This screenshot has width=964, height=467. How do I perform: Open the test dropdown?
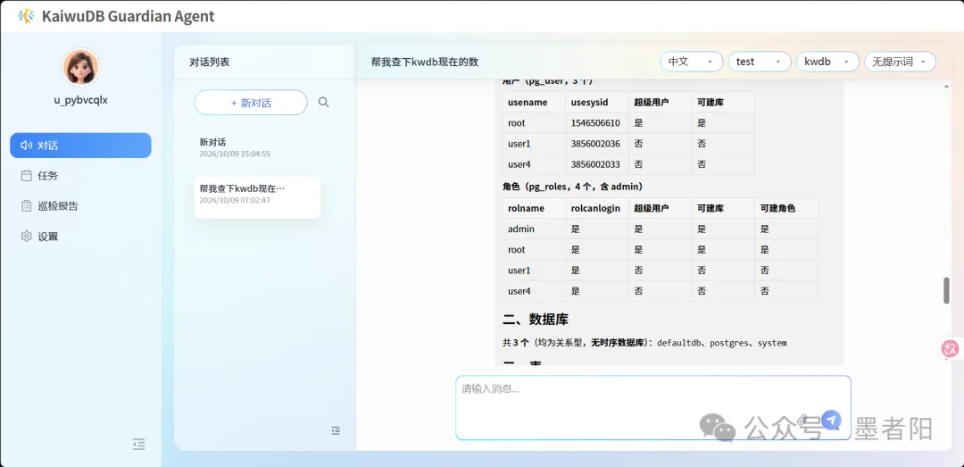point(760,62)
